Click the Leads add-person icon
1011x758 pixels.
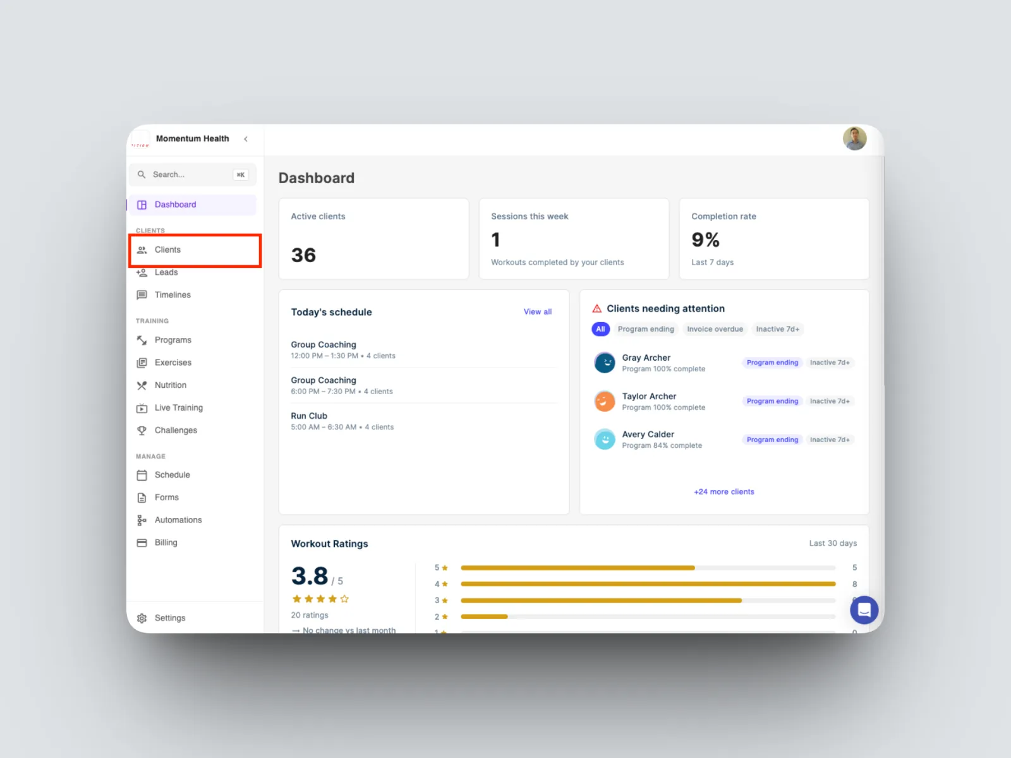142,272
